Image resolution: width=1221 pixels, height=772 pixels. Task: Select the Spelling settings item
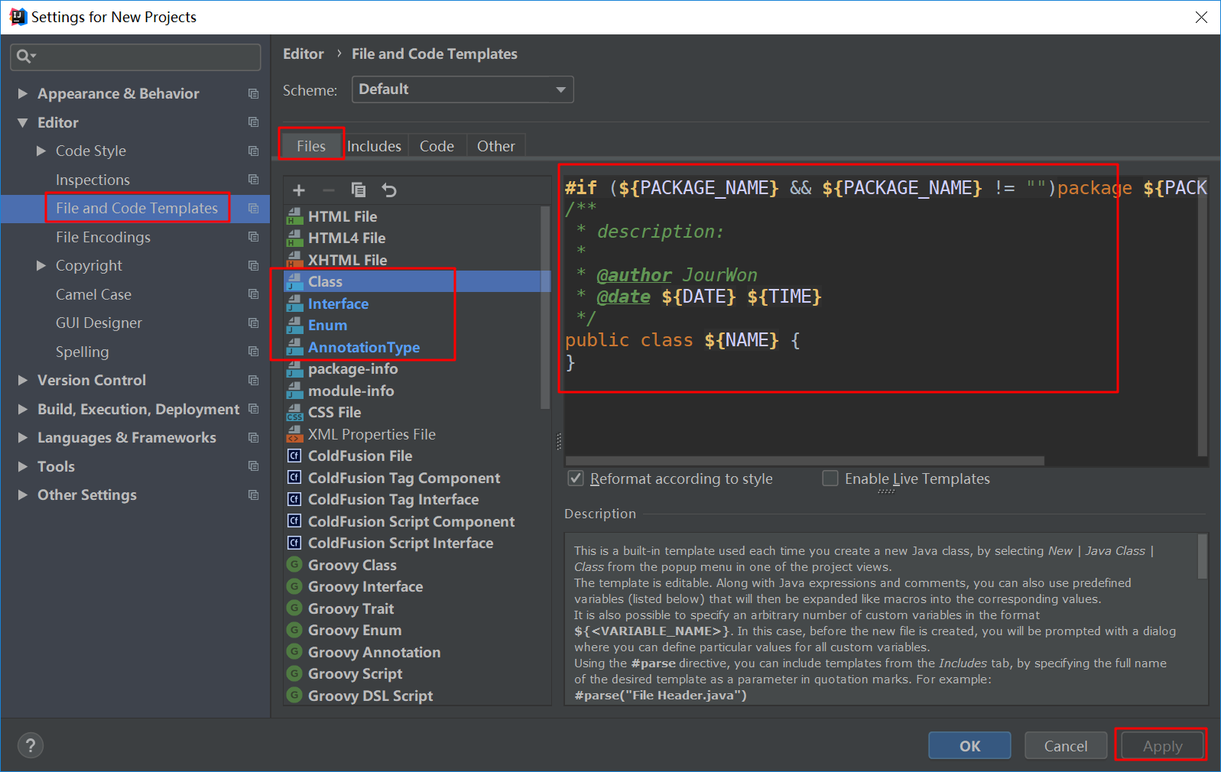pyautogui.click(x=82, y=352)
